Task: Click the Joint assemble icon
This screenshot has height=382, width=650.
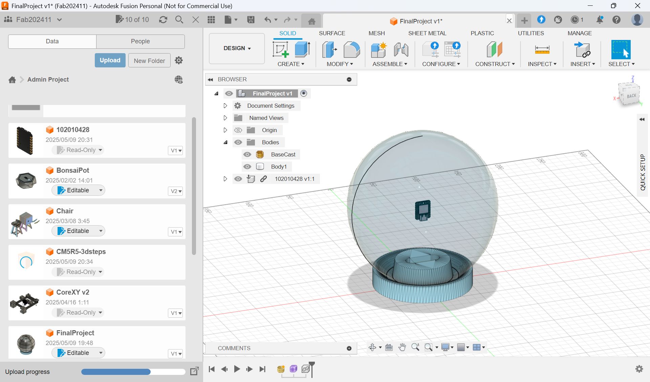Action: click(401, 49)
